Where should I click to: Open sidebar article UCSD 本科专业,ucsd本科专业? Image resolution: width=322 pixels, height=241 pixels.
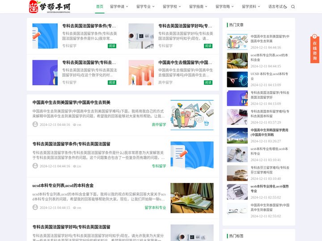(269, 76)
